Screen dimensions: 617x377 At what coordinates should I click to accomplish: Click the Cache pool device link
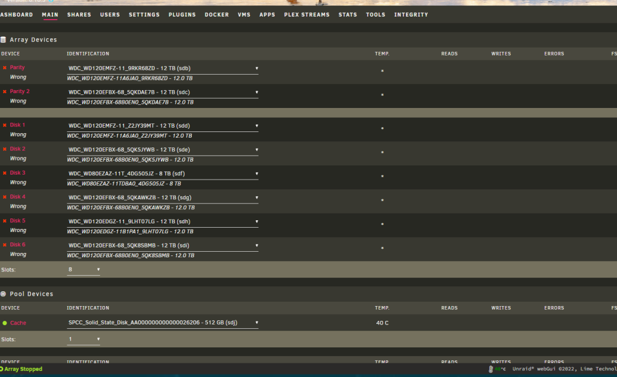click(18, 323)
